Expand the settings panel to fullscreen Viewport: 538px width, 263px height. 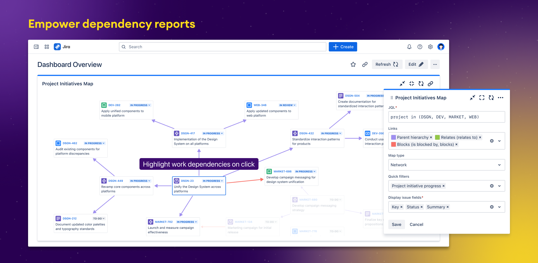click(x=482, y=98)
